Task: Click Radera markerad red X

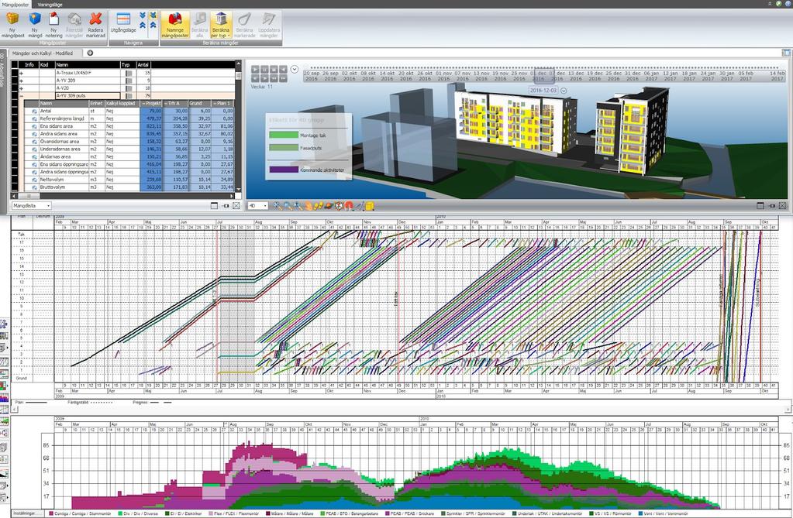Action: point(95,26)
